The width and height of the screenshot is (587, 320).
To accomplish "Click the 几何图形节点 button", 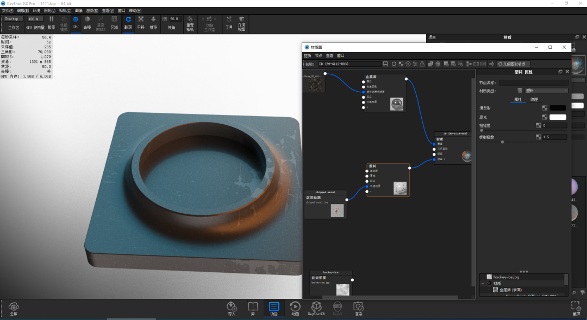I will pos(513,64).
